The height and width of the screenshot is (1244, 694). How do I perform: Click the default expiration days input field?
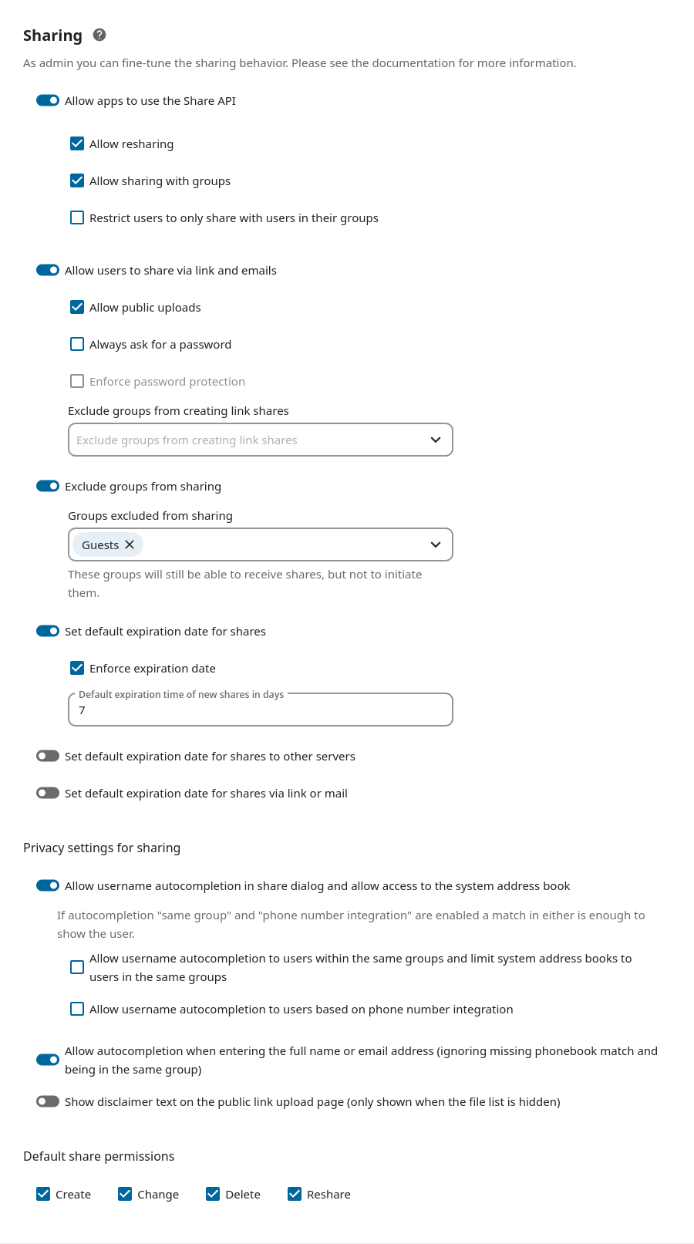coord(260,710)
